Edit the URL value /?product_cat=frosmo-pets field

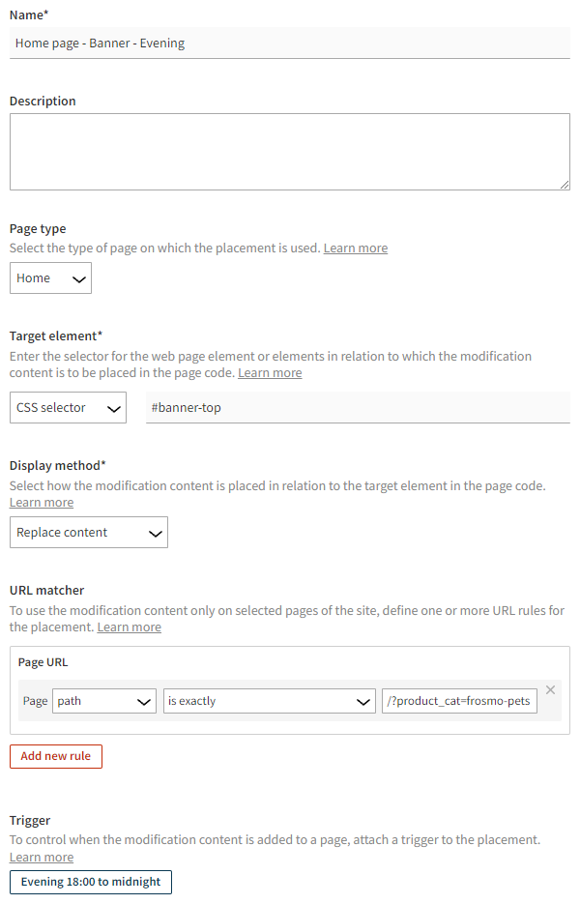(459, 700)
